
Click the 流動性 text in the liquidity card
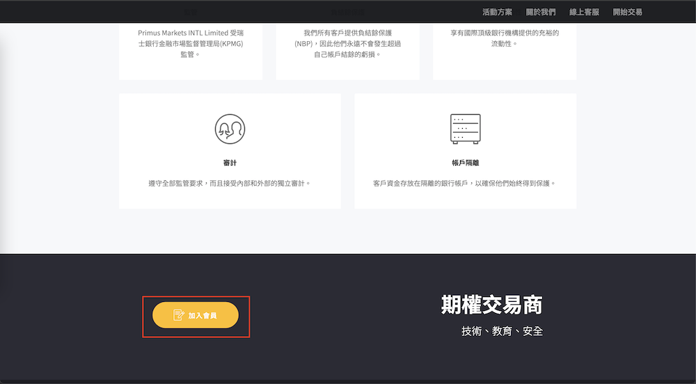click(x=504, y=43)
